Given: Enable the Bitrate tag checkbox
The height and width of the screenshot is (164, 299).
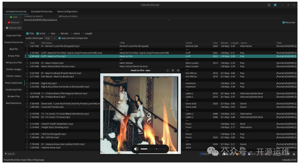Looking at the screenshot, I should click(59, 34).
